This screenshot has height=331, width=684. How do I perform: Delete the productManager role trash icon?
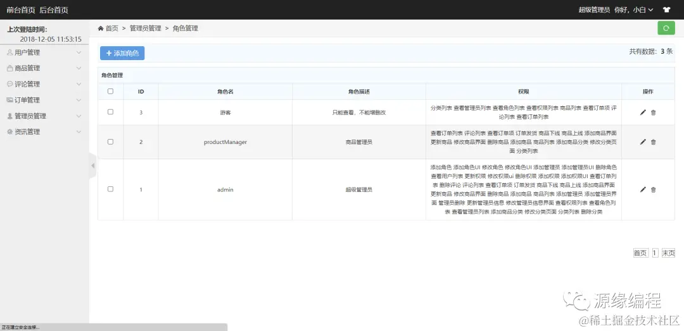pyautogui.click(x=653, y=141)
